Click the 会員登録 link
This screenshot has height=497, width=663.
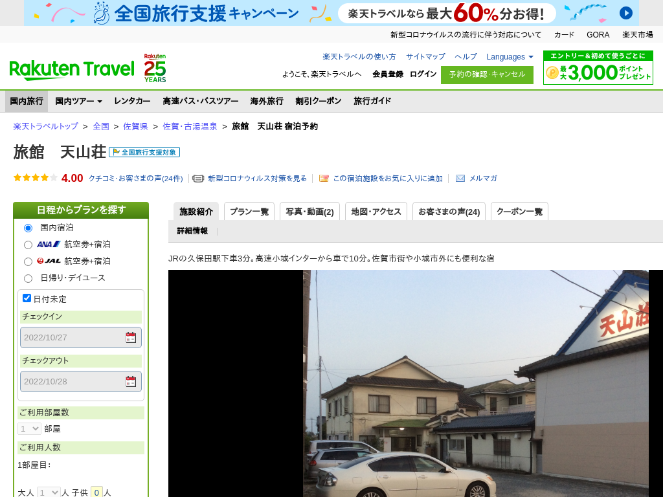[388, 74]
